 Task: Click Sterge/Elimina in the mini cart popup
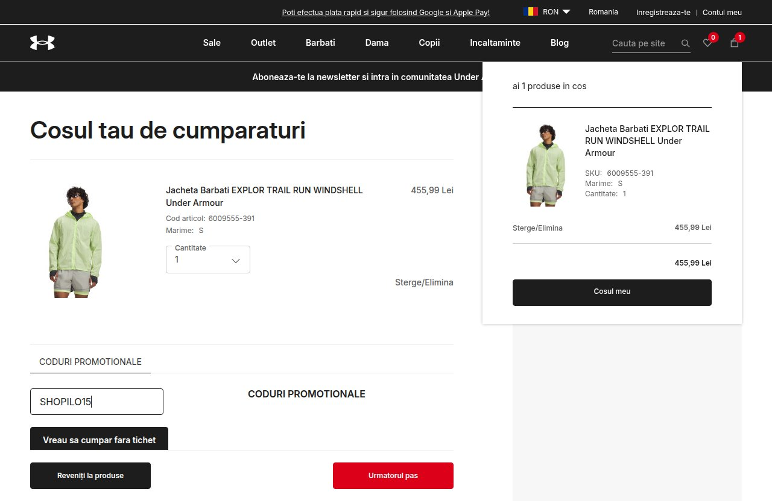[537, 228]
